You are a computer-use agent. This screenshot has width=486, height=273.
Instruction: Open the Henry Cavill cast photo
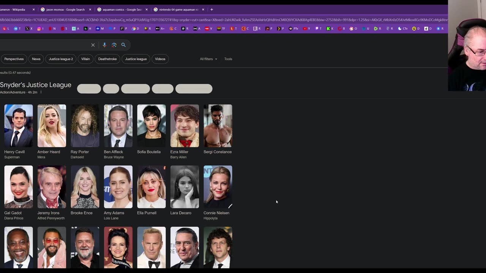(19, 126)
